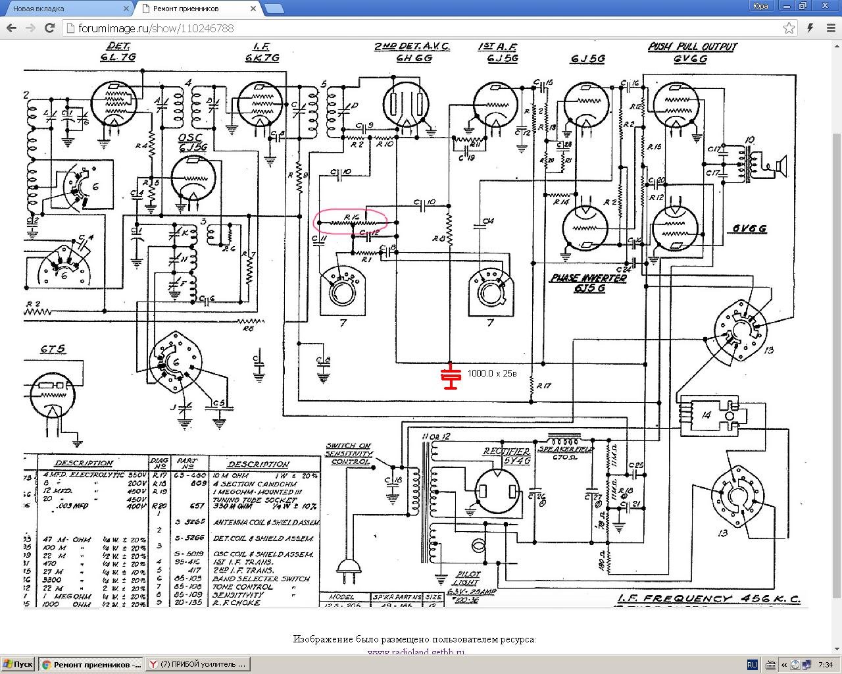842x674 pixels.
Task: Click the RU language indicator
Action: point(753,665)
